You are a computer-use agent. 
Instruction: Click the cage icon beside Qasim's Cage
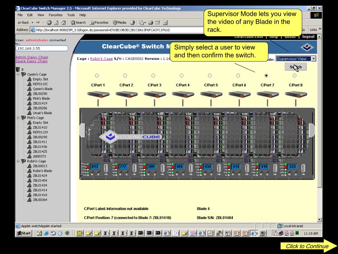(x=23, y=74)
